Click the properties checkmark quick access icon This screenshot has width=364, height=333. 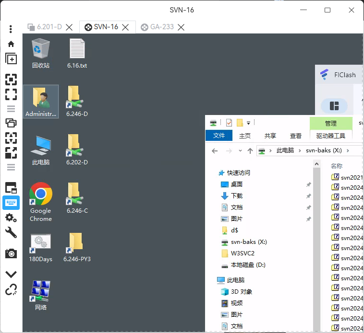click(x=229, y=123)
